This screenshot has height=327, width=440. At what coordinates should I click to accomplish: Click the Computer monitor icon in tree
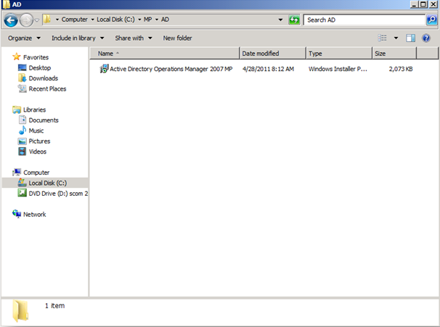click(17, 172)
